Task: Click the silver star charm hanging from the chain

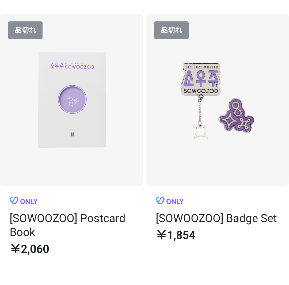Action: pos(200,131)
